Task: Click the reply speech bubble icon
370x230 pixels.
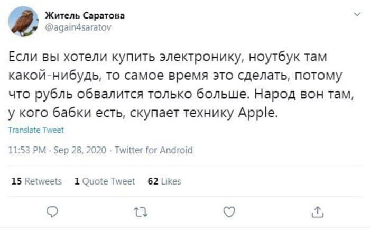Action: [52, 211]
